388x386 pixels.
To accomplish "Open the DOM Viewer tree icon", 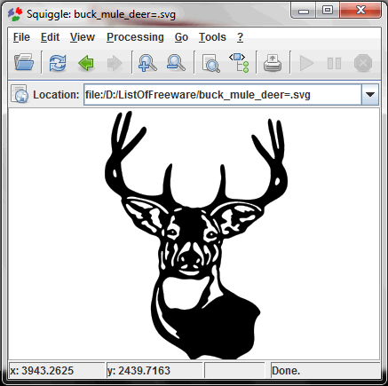I will click(x=239, y=63).
